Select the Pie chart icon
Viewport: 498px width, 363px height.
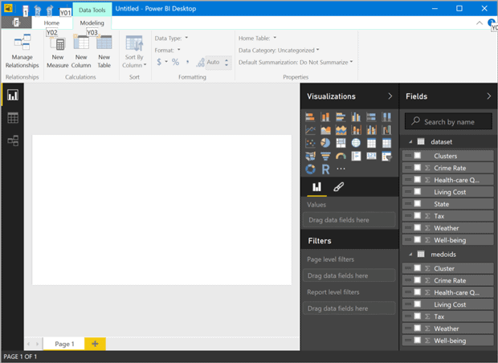(x=325, y=143)
